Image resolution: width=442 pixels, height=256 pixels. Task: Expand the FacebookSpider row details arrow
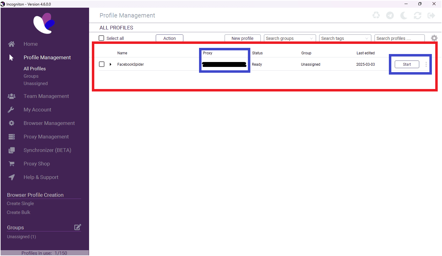(x=111, y=64)
